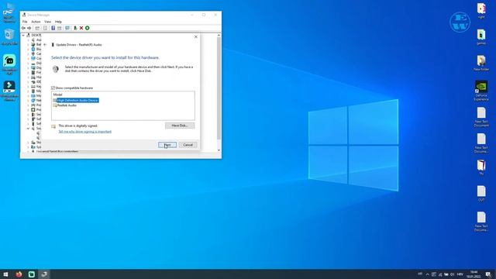Image resolution: width=496 pixels, height=279 pixels.
Task: Uncheck Show compatible hardware checkbox
Action: [53, 88]
